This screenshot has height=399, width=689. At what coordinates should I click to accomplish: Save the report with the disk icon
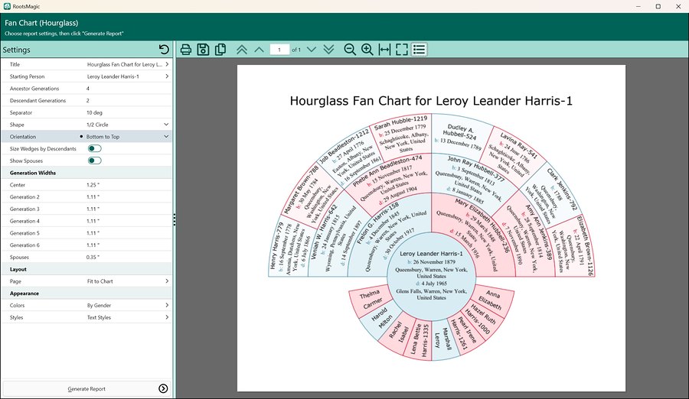(203, 50)
